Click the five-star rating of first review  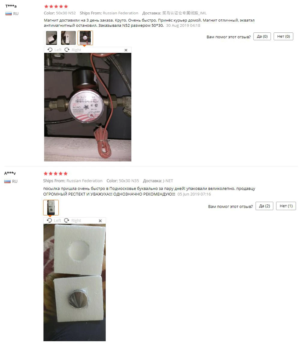click(56, 6)
